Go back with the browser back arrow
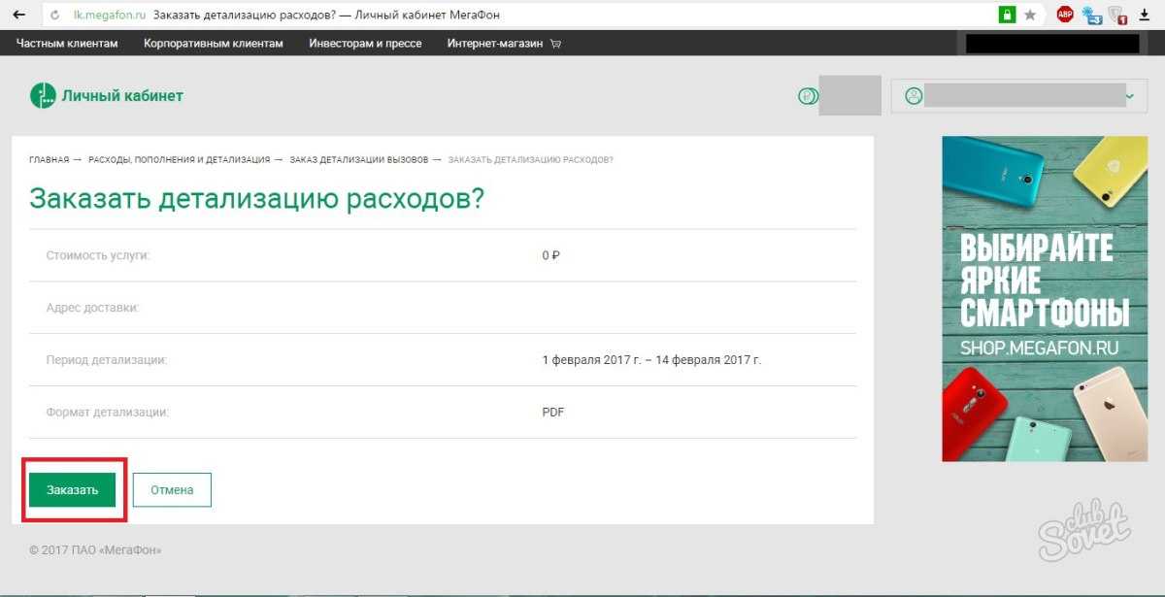The height and width of the screenshot is (597, 1165). (19, 16)
